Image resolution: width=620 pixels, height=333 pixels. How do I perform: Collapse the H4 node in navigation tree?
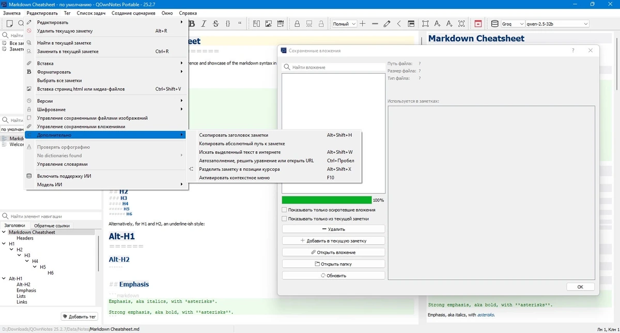28,261
